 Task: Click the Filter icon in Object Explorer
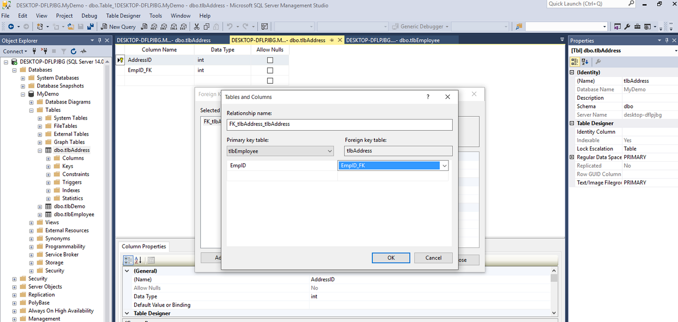pos(62,51)
